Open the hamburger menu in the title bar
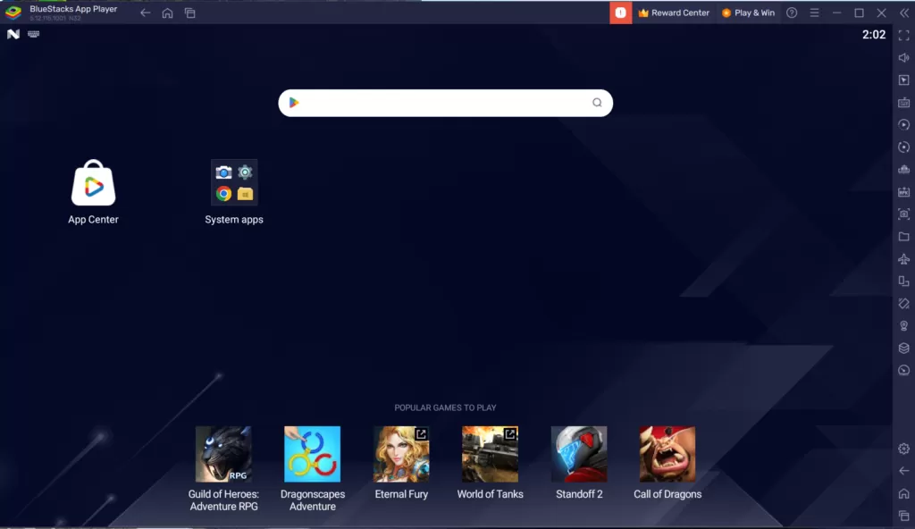This screenshot has height=529, width=915. click(814, 13)
